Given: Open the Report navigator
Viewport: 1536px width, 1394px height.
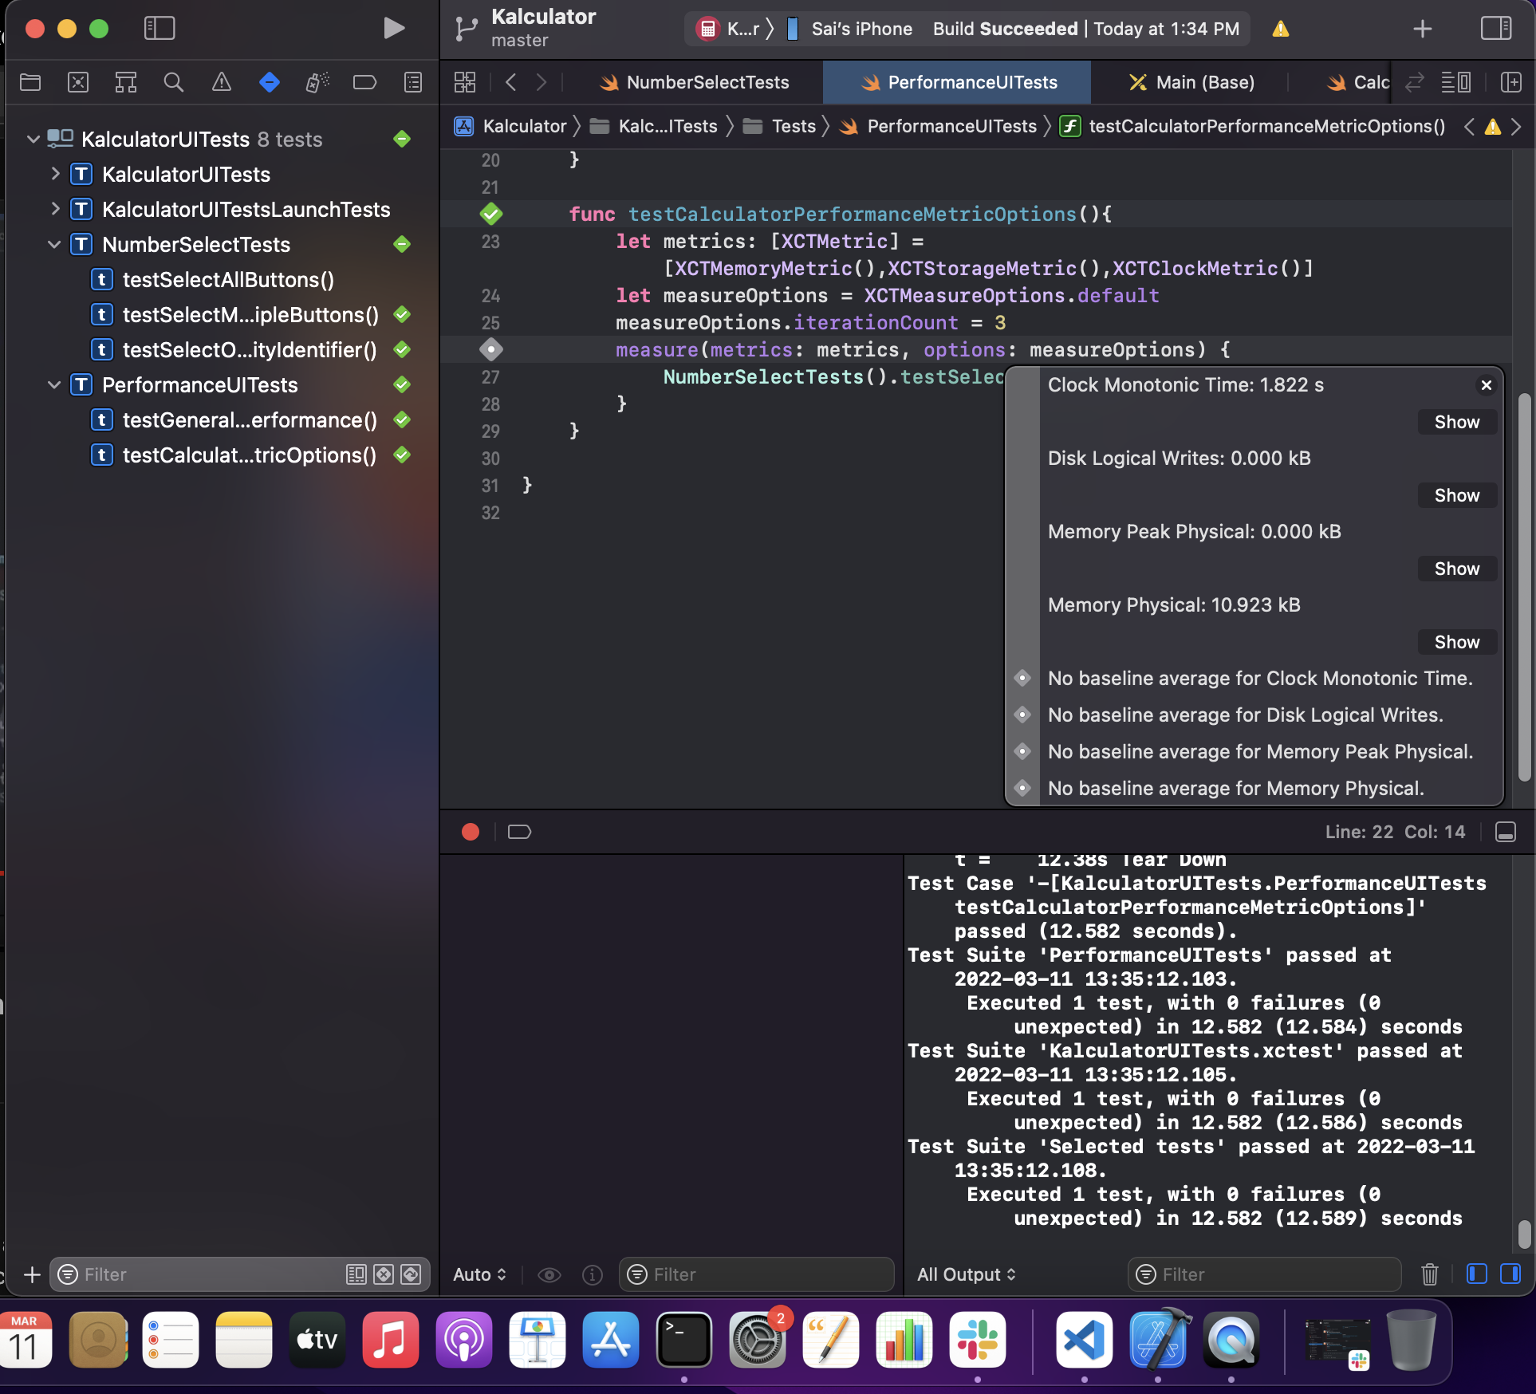Looking at the screenshot, I should point(412,82).
